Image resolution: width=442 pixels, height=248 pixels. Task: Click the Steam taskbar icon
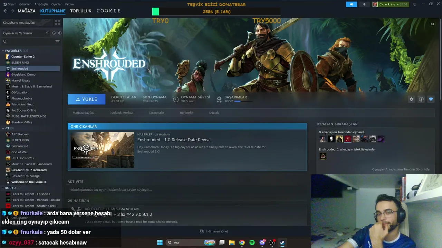282,242
